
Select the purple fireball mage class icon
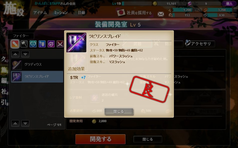point(51,44)
